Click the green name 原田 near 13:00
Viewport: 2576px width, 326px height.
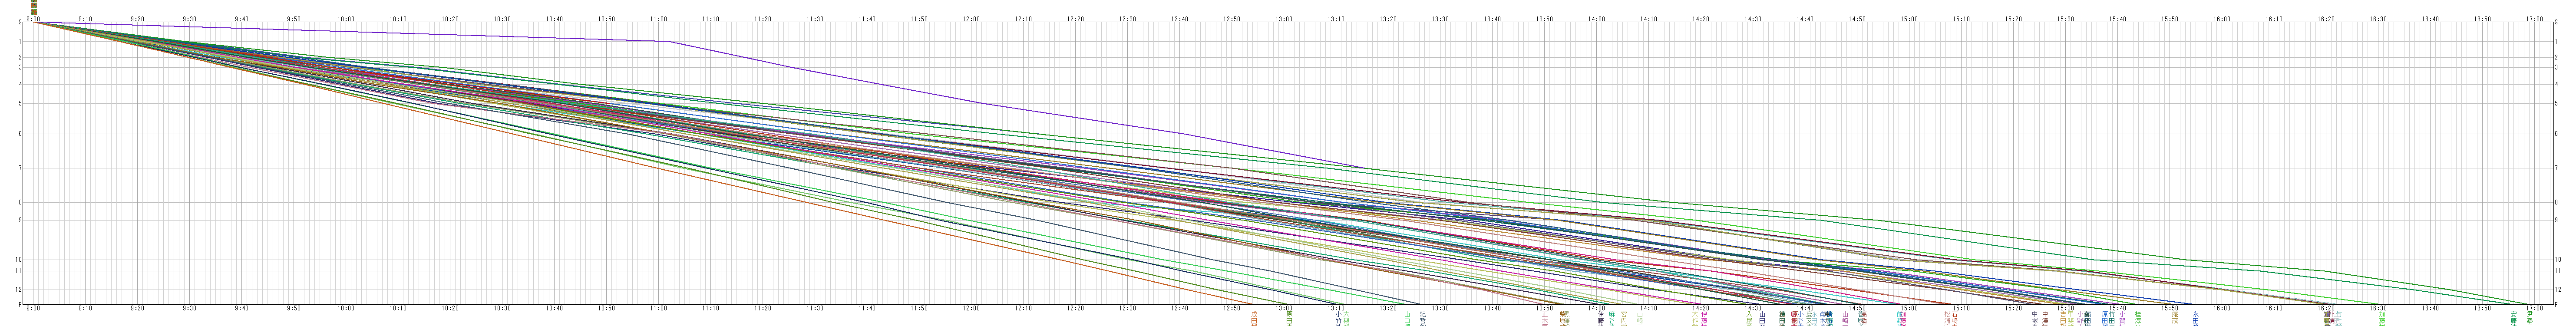click(x=1289, y=318)
